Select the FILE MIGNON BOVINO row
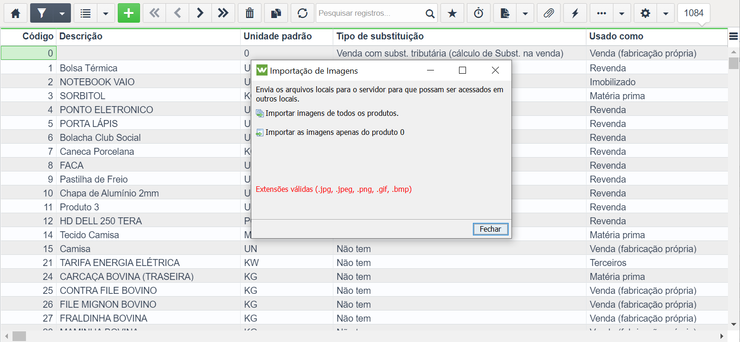Screen dimensions: 740x342 click(364, 304)
